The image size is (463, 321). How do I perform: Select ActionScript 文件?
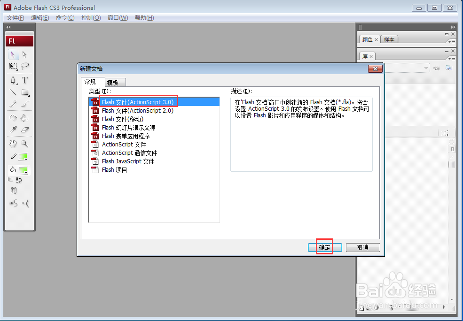pos(154,145)
